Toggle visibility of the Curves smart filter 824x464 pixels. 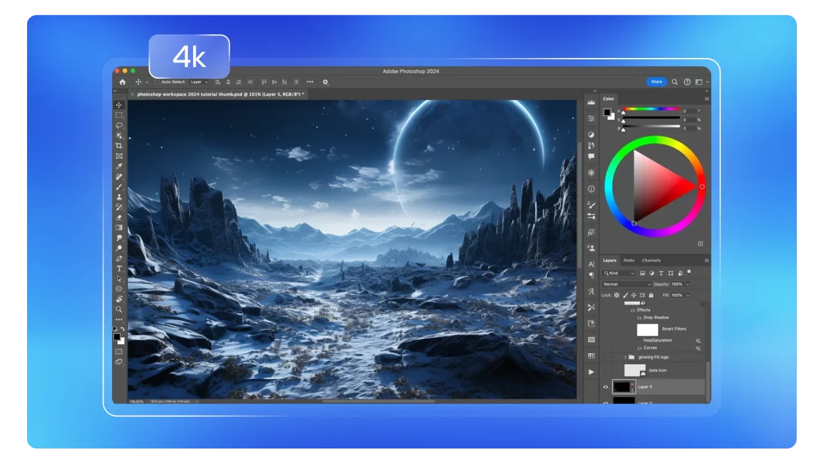point(639,348)
